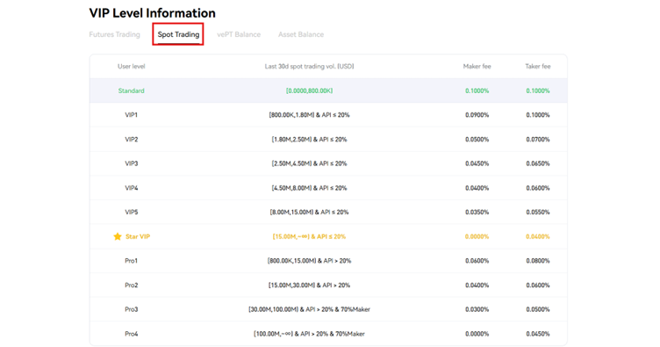Select the VIP2 level label
Image resolution: width=660 pixels, height=347 pixels.
[132, 140]
